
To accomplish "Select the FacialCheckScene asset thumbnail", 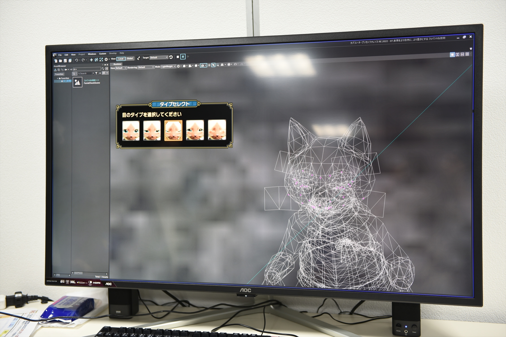I will (x=77, y=82).
